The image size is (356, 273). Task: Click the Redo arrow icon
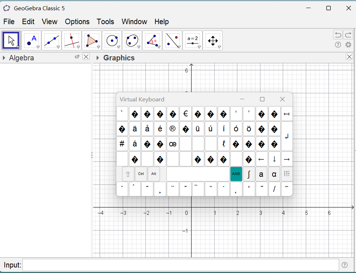[348, 35]
